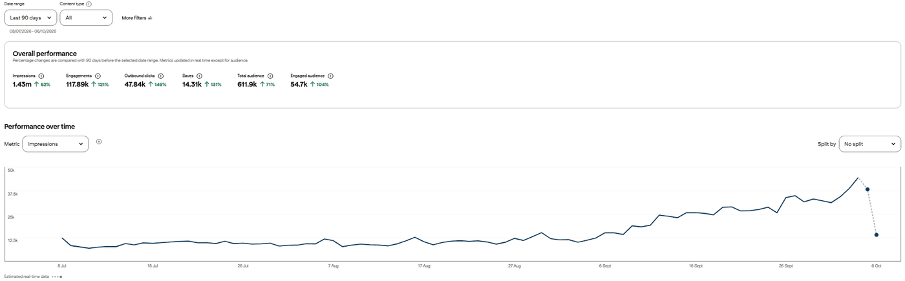Click the 14.31k saves value
The width and height of the screenshot is (905, 281).
191,84
